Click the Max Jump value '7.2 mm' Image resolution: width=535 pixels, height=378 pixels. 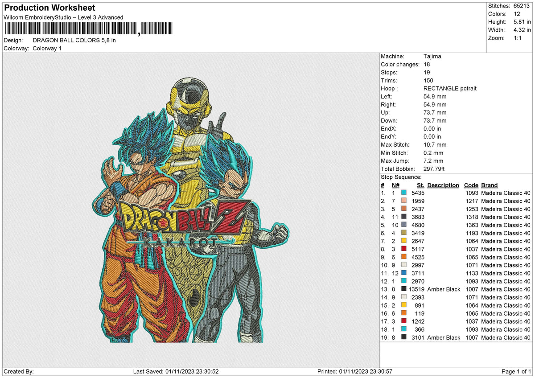pyautogui.click(x=433, y=160)
